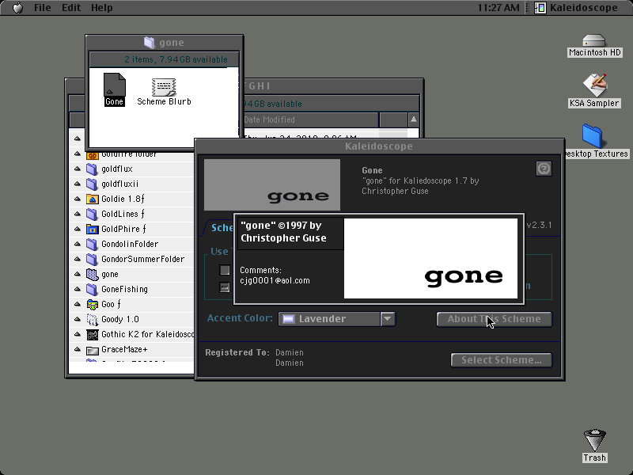Click the gone folder icon in list
Image resolution: width=633 pixels, height=475 pixels.
pyautogui.click(x=92, y=274)
